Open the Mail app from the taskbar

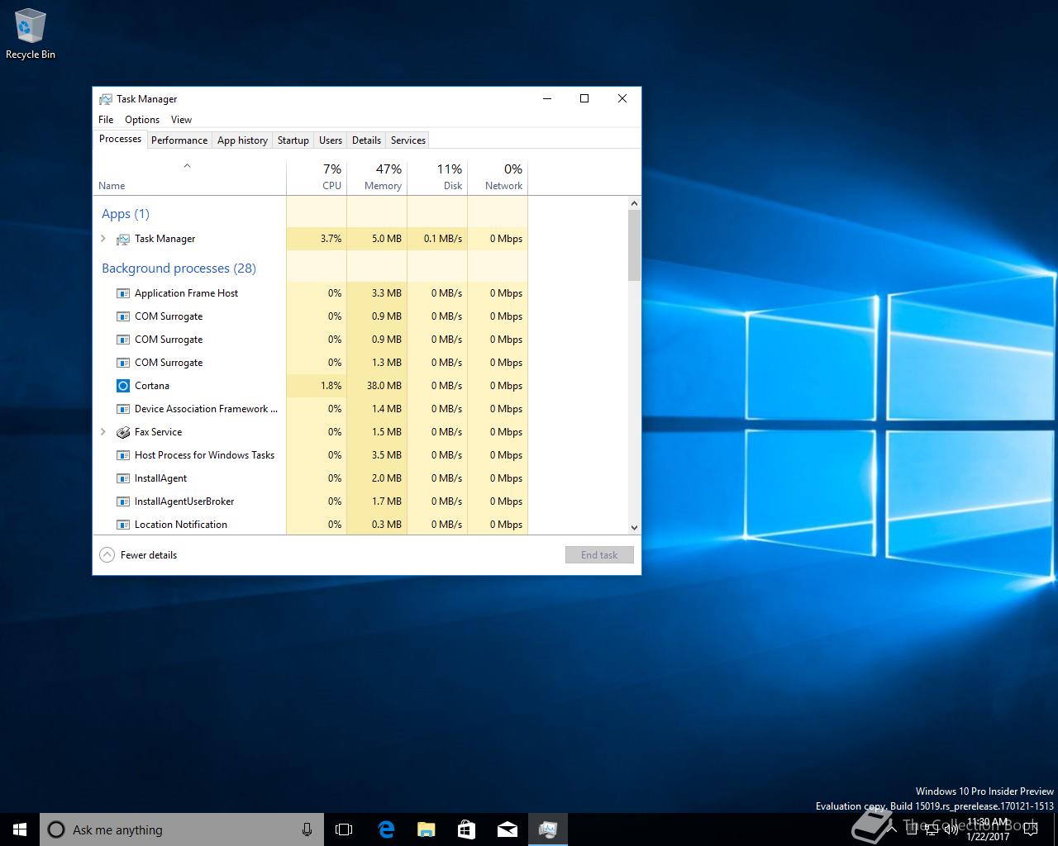507,829
